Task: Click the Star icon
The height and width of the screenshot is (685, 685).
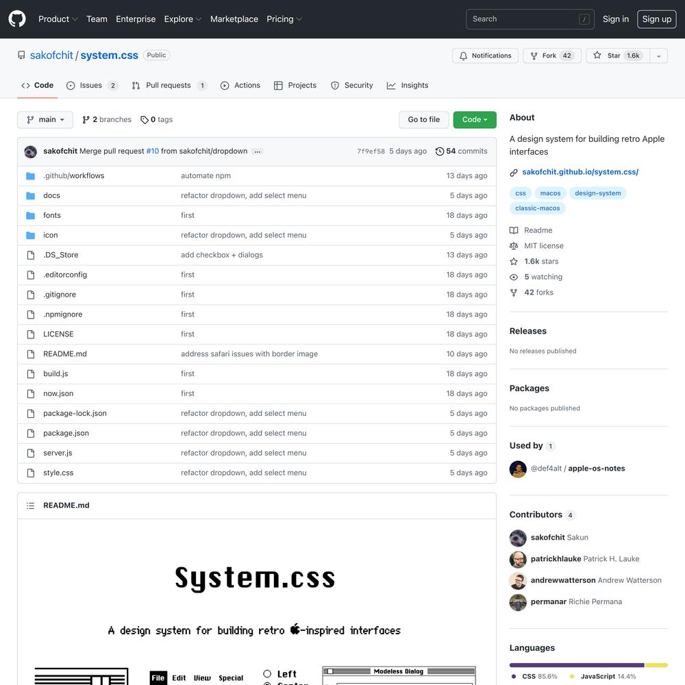Action: (x=597, y=55)
